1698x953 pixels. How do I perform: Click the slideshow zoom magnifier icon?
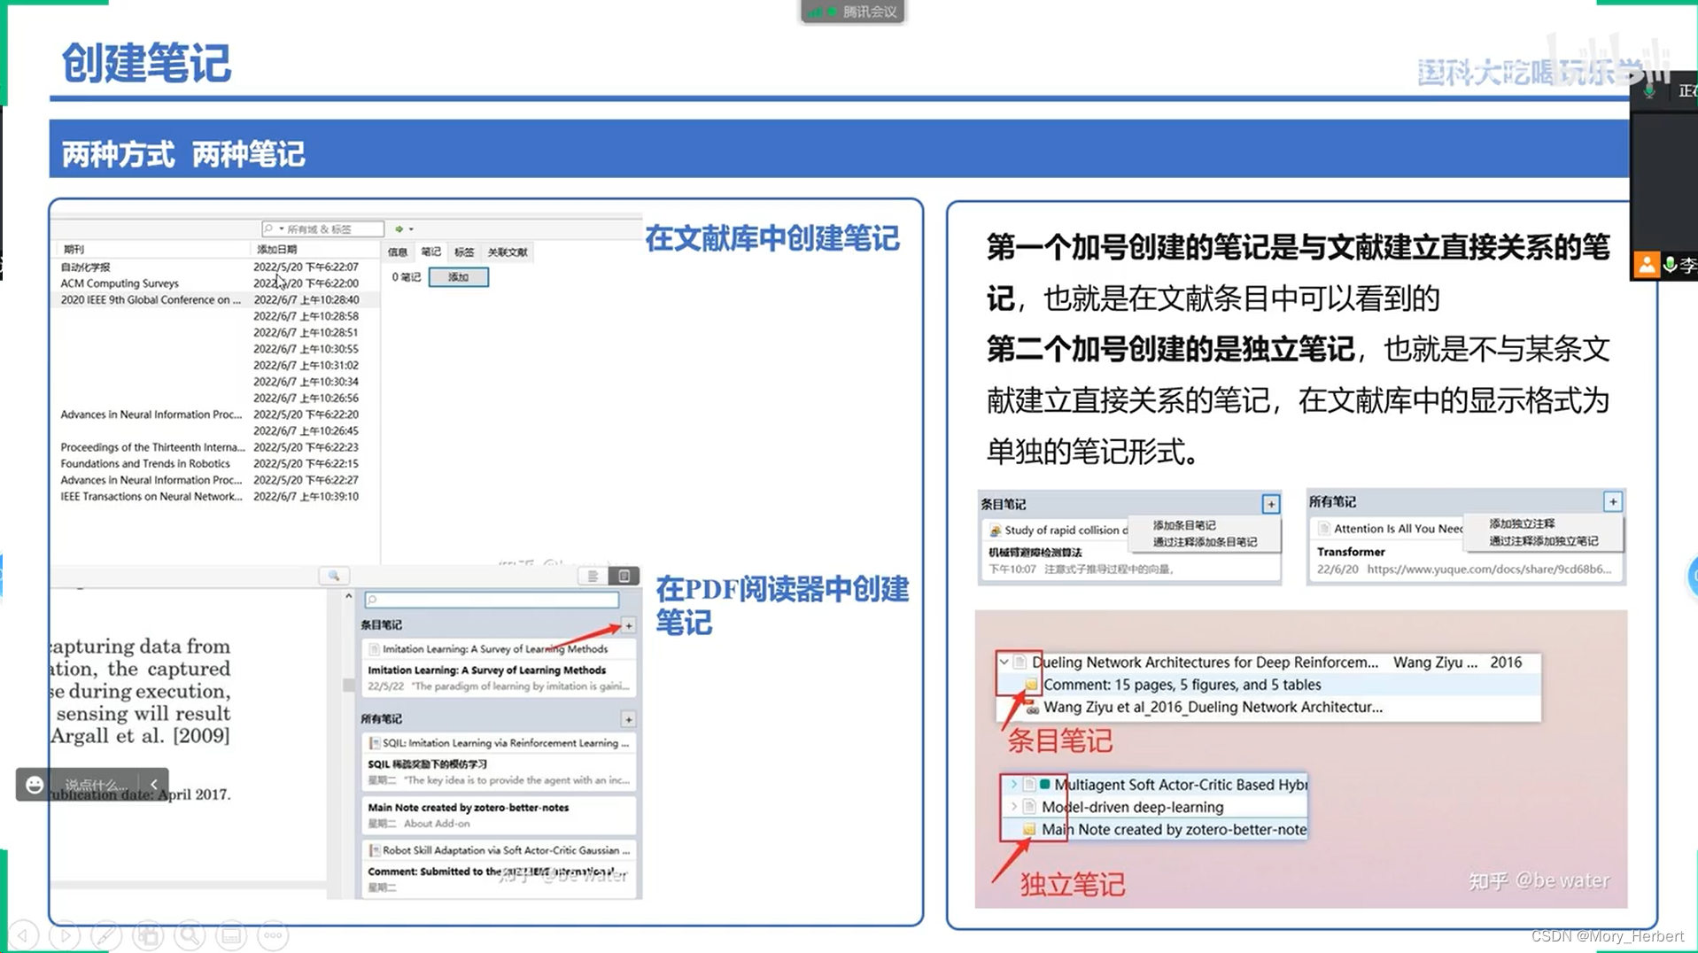190,934
